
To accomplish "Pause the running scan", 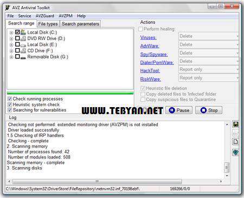I will 179,110.
